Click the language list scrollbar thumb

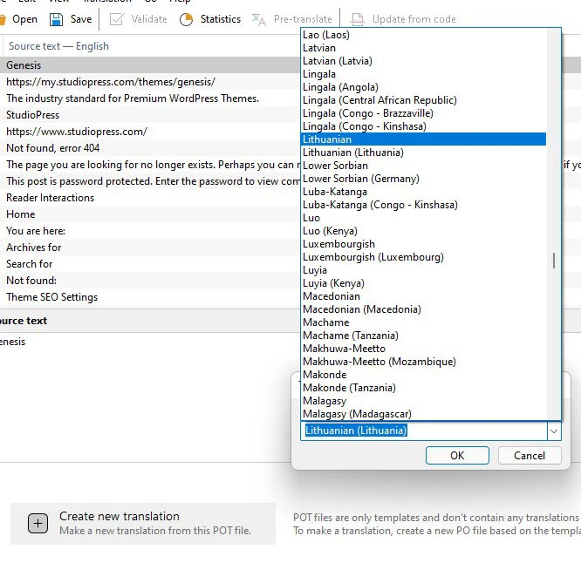[554, 261]
